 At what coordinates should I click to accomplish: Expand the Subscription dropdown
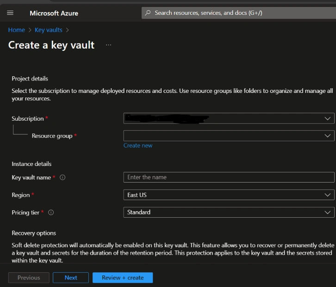(x=229, y=118)
